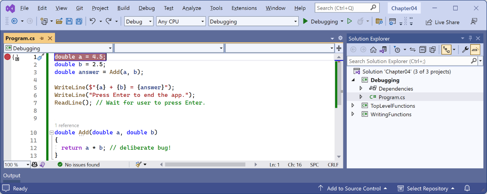Click the Search (Ctrl+Q) box
Image resolution: width=487 pixels, height=194 pixels.
(347, 8)
